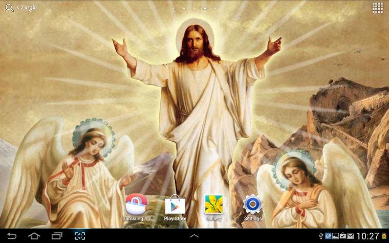389x243 pixels.
Task: Open the Settings gear app
Action: pyautogui.click(x=253, y=204)
